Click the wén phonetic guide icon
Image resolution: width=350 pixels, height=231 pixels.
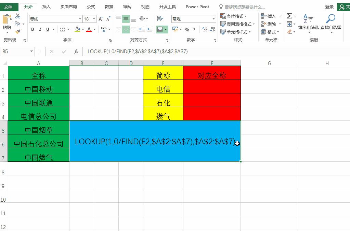[104, 29]
